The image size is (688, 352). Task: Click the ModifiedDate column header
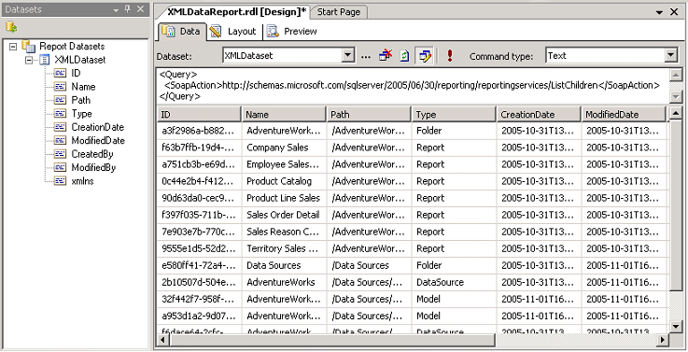(624, 114)
